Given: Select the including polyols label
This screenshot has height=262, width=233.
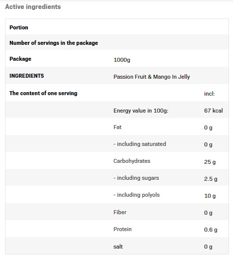Looking at the screenshot, I should tap(136, 195).
